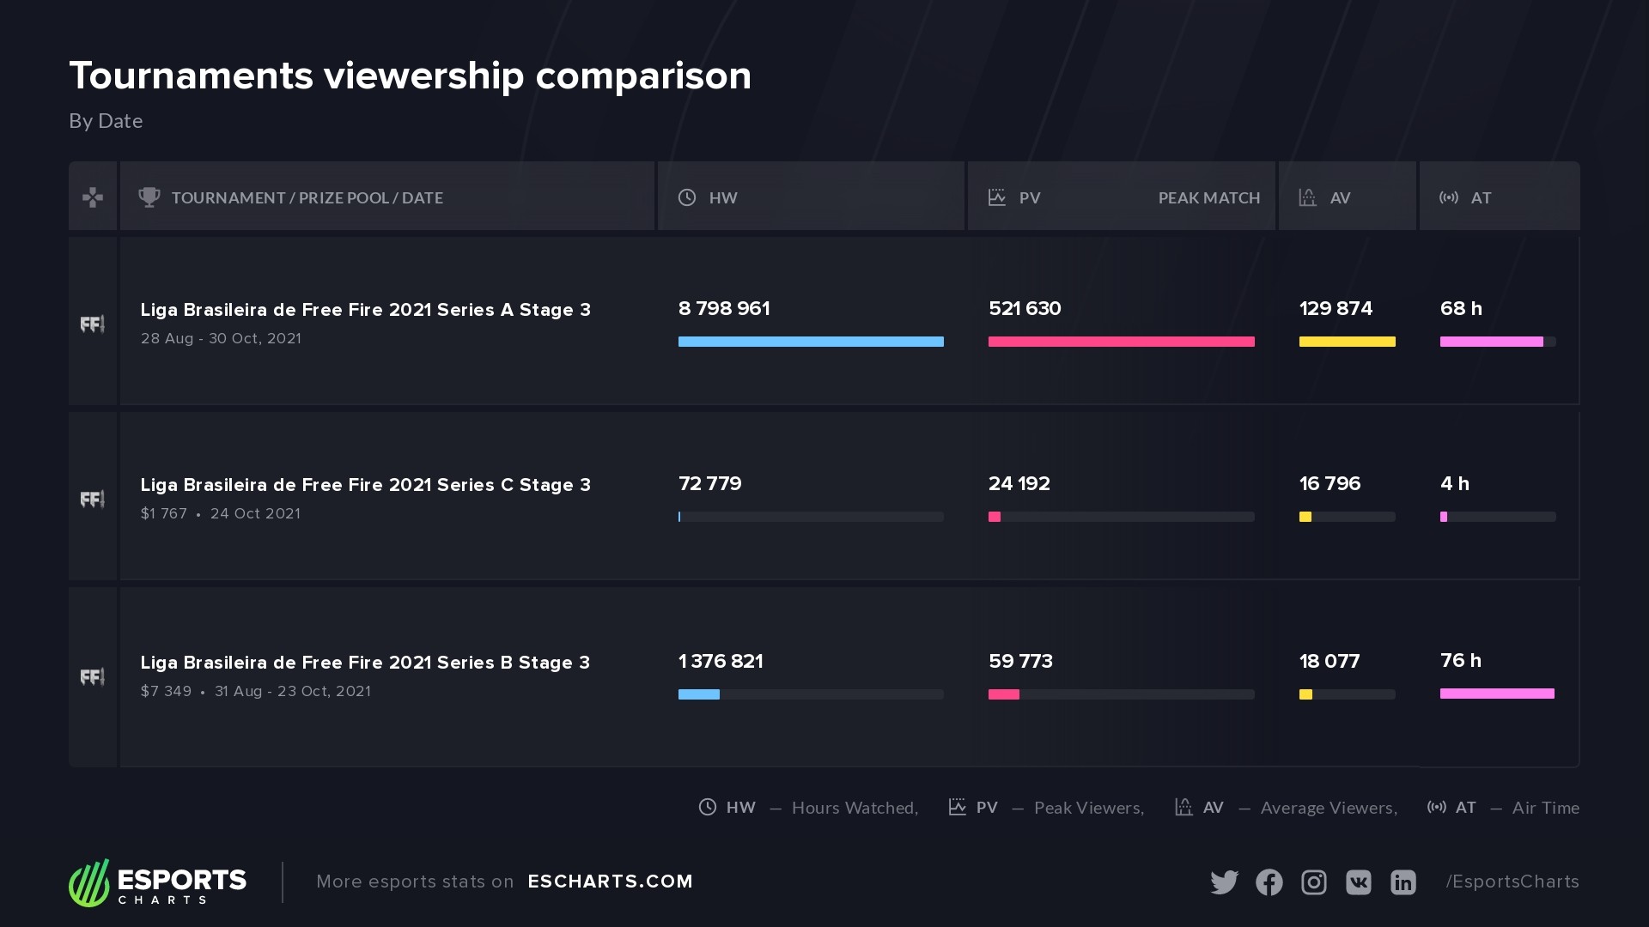Image resolution: width=1649 pixels, height=927 pixels.
Task: Click Series A blue hours watched bar
Action: pos(811,342)
